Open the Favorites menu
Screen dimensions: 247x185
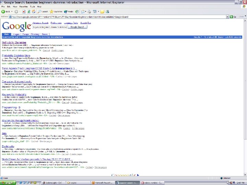coord(23,7)
